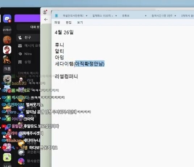Open the 파일 menu in Notepad
Screen dimensions: 194x167
[x=57, y=22]
